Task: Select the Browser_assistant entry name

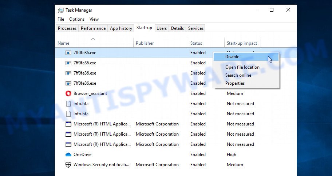Action: pyautogui.click(x=90, y=93)
